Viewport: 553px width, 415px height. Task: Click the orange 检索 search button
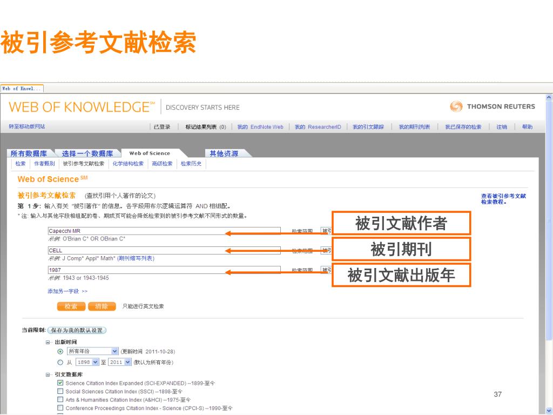[x=71, y=306]
